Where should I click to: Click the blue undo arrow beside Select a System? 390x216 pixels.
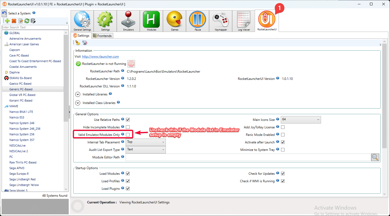[4, 13]
